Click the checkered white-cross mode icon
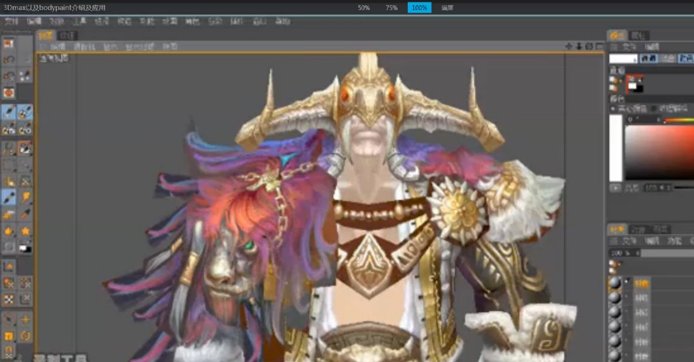This screenshot has width=694, height=362. click(9, 299)
